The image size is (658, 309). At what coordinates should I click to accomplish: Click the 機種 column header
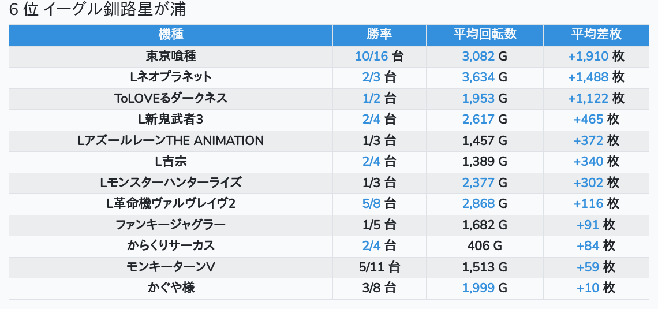pyautogui.click(x=170, y=35)
